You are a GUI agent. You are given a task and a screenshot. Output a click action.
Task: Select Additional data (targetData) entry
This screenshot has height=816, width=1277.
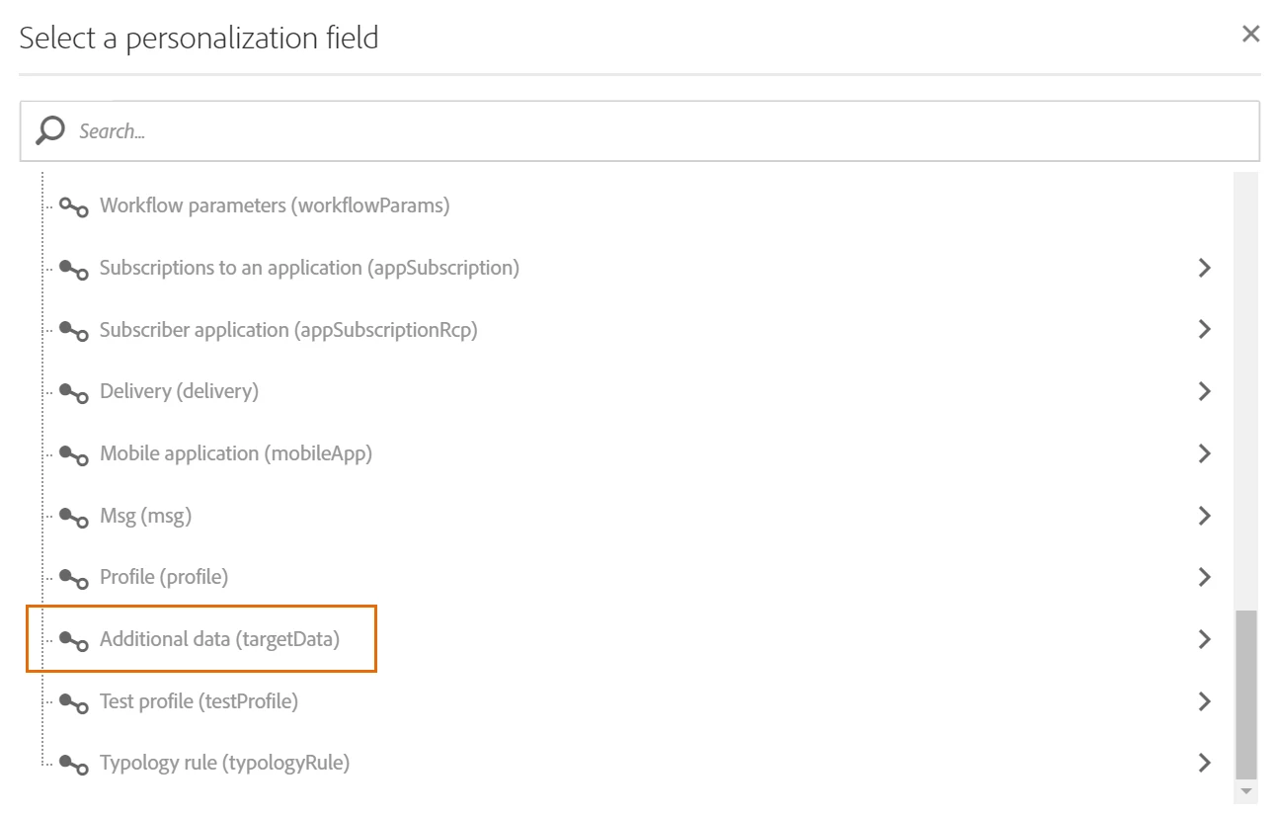pos(219,639)
